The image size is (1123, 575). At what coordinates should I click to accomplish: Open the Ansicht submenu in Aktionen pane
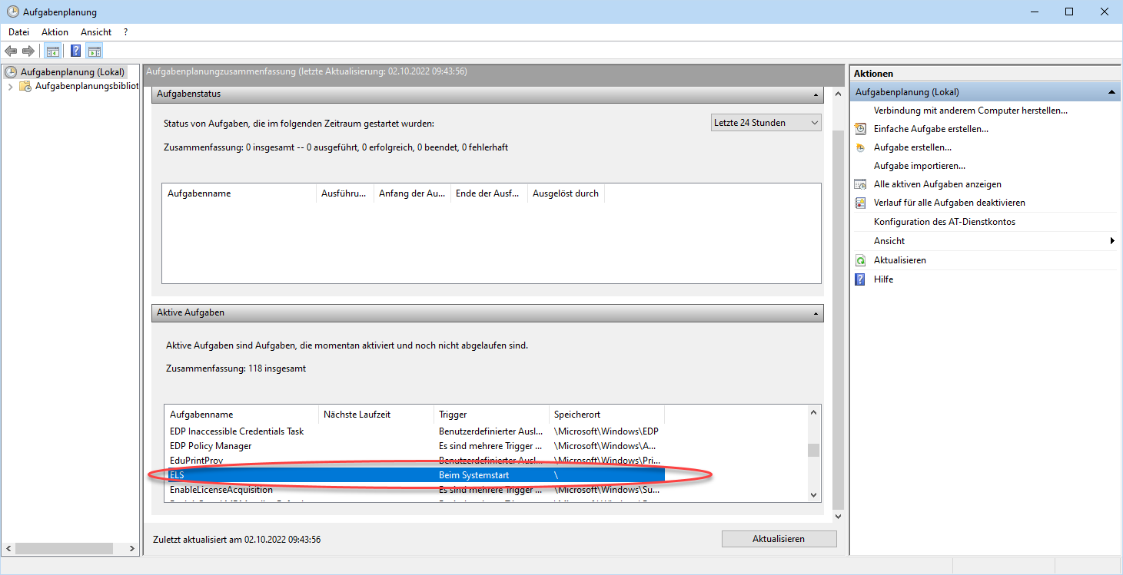pos(889,241)
